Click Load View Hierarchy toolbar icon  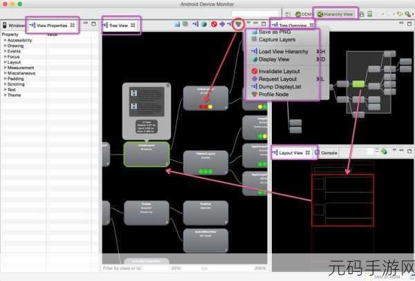[196, 24]
